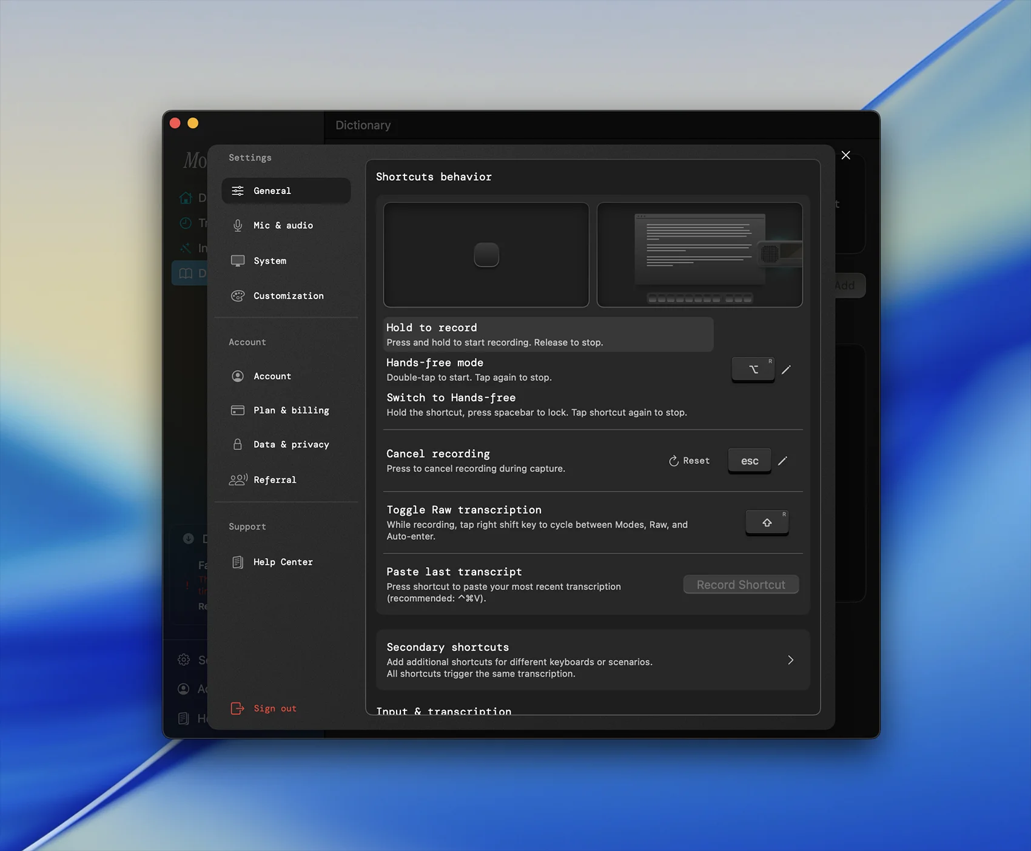1031x851 pixels.
Task: Click the Sign out icon
Action: [x=238, y=708]
